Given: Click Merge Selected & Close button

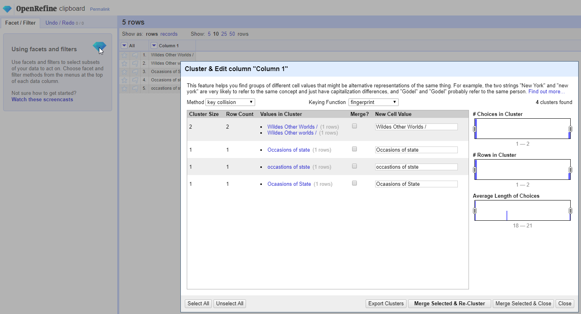Looking at the screenshot, I should point(523,303).
